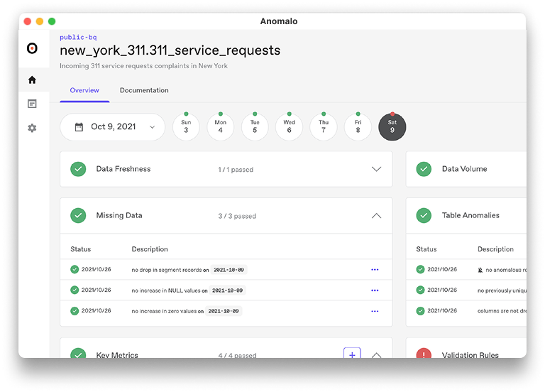The width and height of the screenshot is (545, 392).
Task: Click the Missing Data section title
Action: tap(119, 215)
